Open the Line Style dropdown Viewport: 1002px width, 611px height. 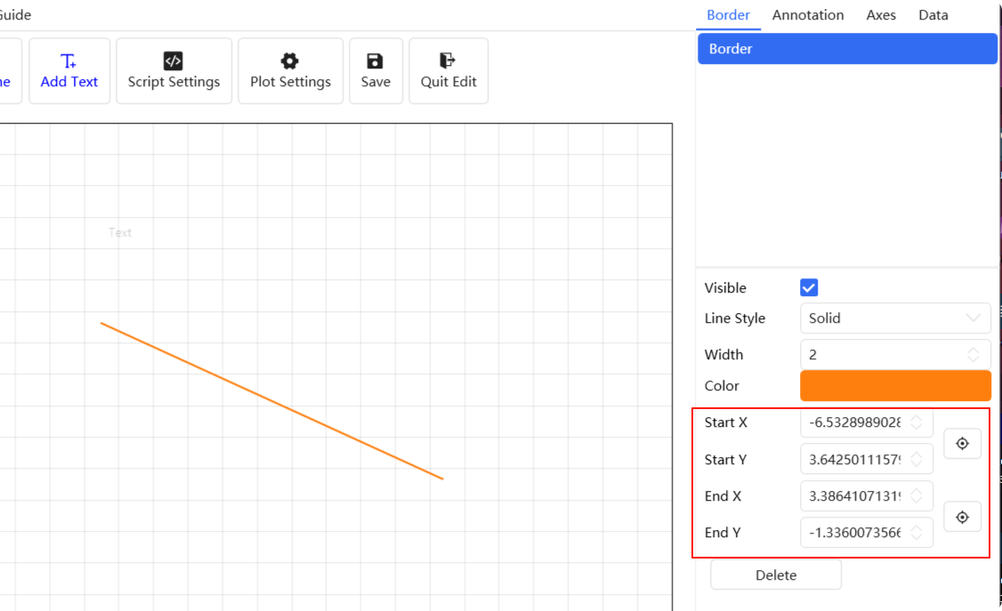pos(894,318)
